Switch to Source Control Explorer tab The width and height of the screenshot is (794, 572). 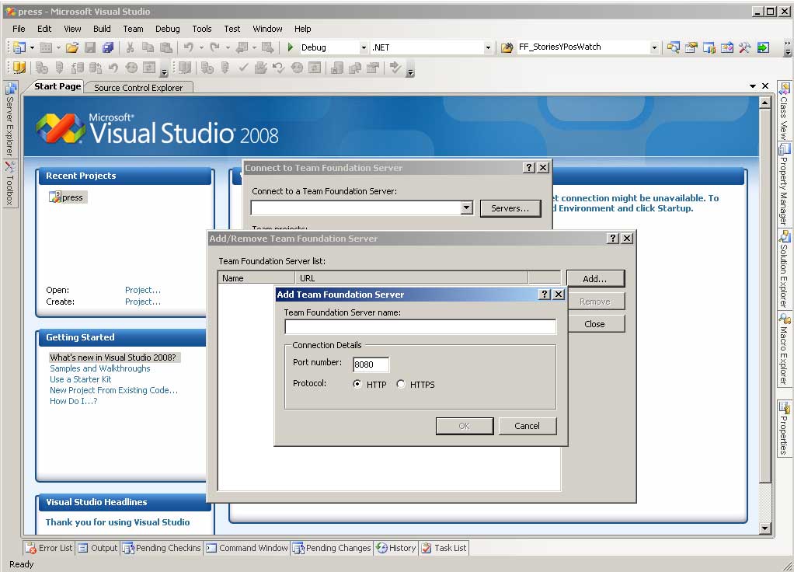pos(138,88)
